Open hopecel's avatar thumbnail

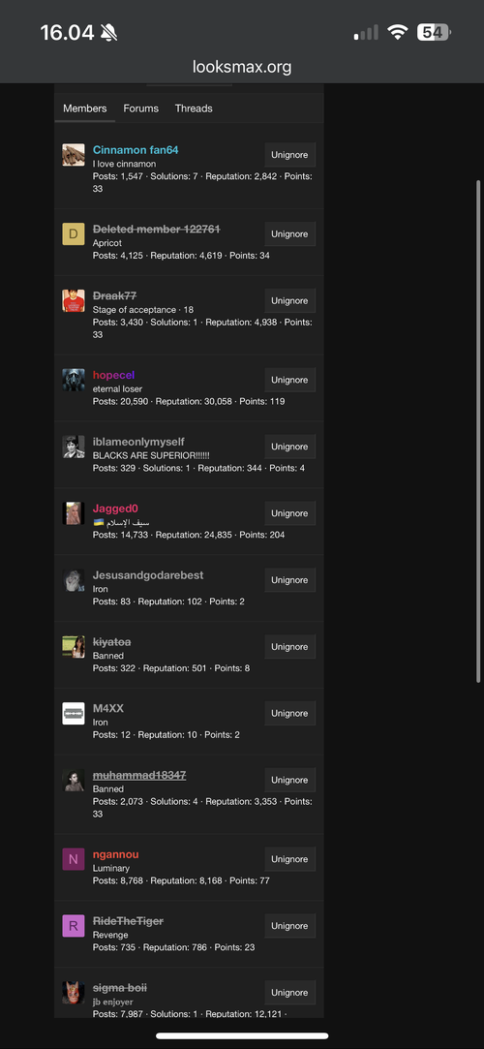[74, 380]
